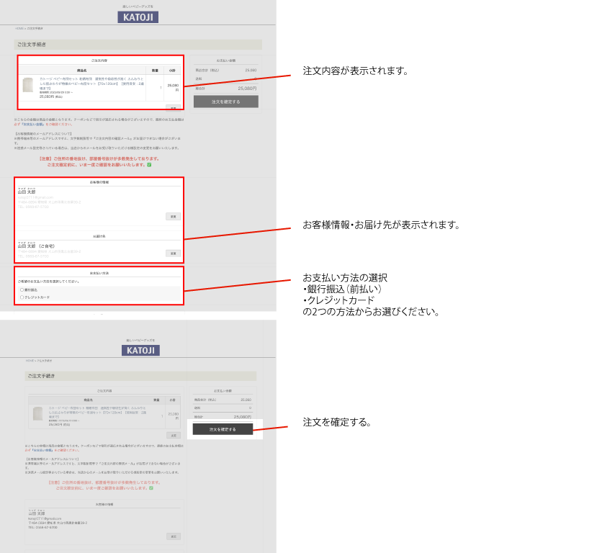Open the product thumbnail in upper order table
Image resolution: width=597 pixels, height=553 pixels.
[28, 85]
